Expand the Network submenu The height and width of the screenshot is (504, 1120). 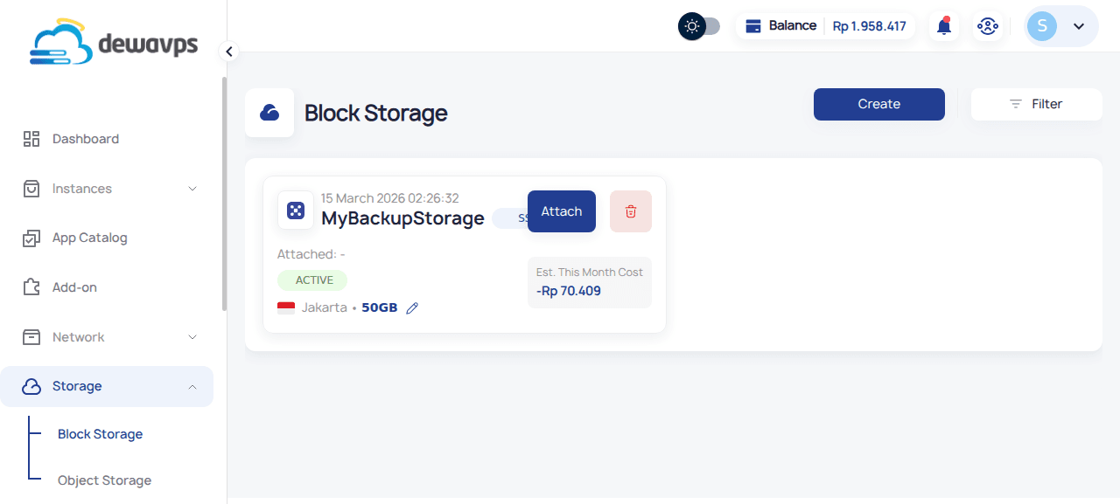click(x=192, y=336)
